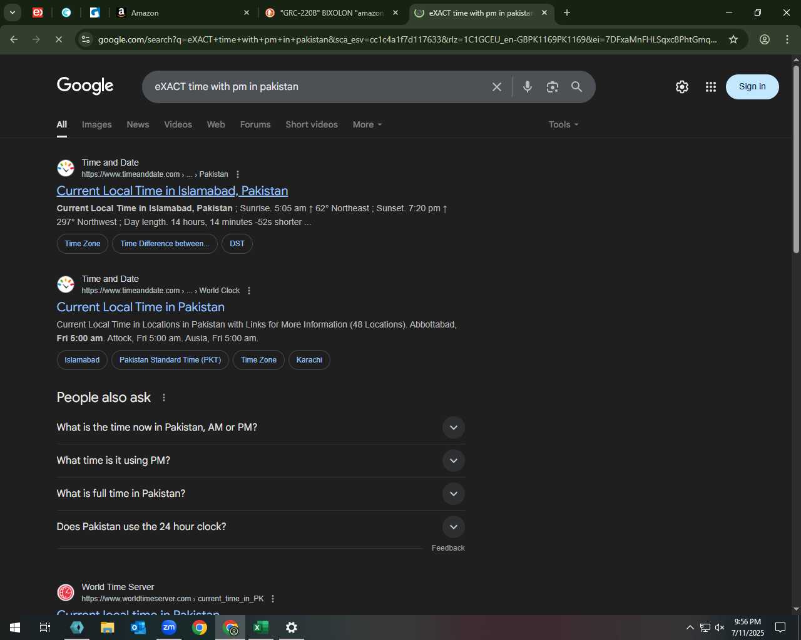The width and height of the screenshot is (801, 640).
Task: Go back to previous page arrow
Action: (14, 39)
